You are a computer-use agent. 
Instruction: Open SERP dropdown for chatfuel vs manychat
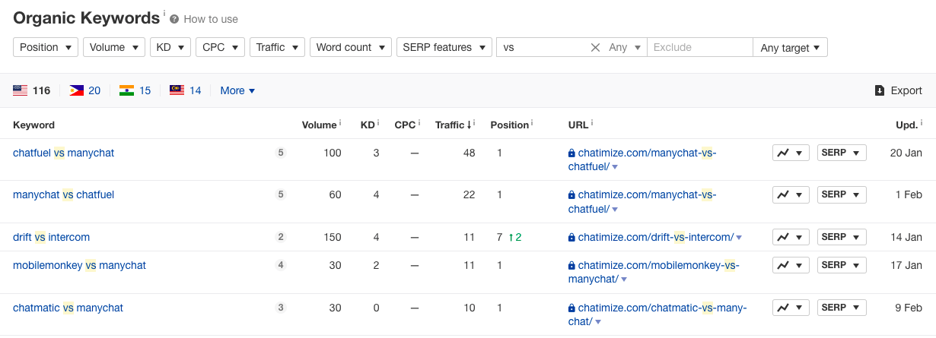pos(842,153)
